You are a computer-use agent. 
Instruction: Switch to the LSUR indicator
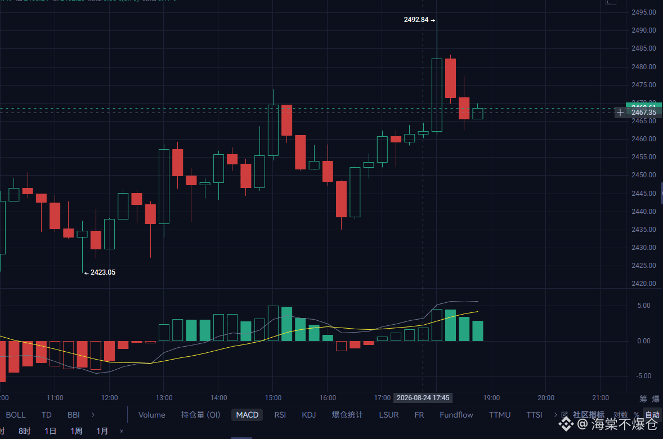pos(388,415)
